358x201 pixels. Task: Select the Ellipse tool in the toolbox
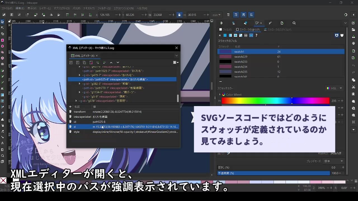pos(3,46)
